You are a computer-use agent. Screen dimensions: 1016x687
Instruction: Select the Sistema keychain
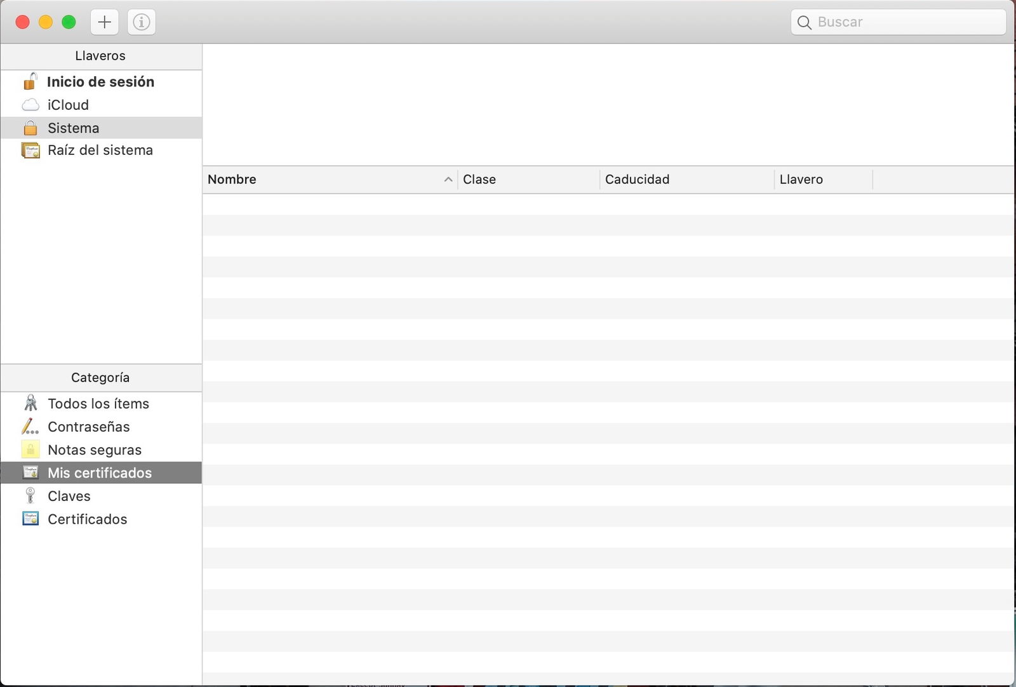pos(101,128)
